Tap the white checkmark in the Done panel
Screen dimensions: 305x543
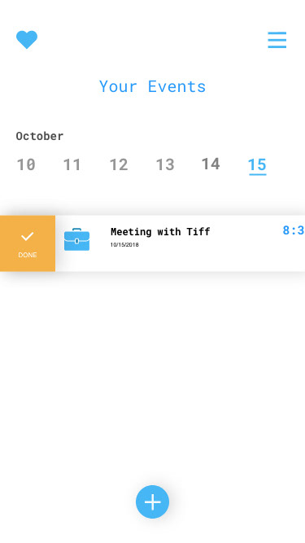(28, 237)
